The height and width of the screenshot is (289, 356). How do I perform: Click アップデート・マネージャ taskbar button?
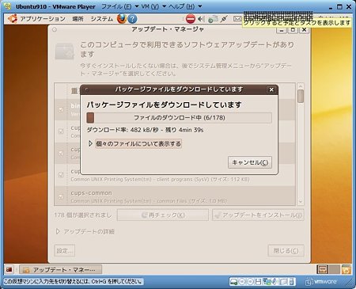pyautogui.click(x=60, y=270)
